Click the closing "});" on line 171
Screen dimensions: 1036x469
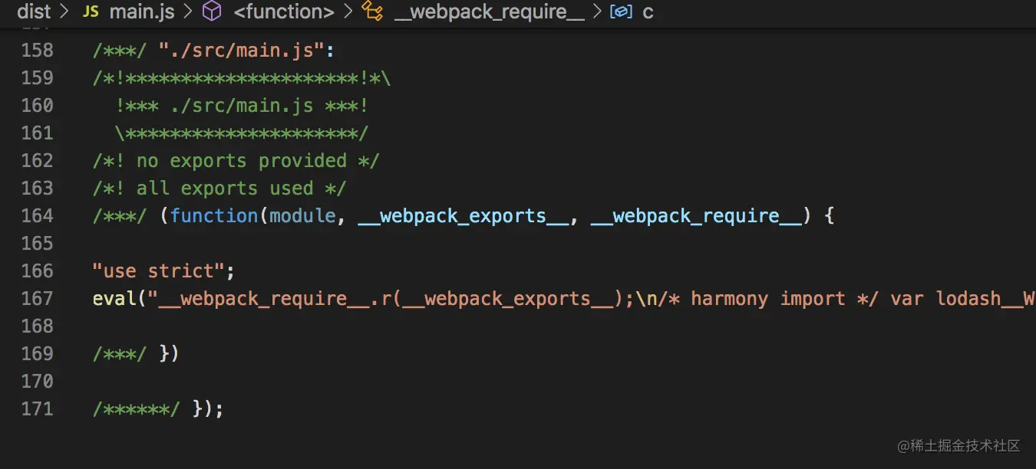[x=208, y=409]
